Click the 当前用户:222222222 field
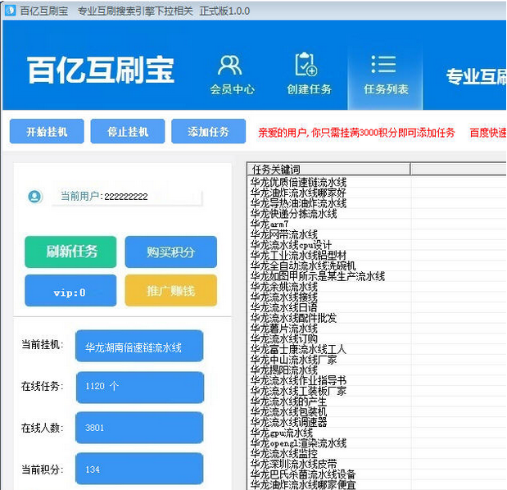Image resolution: width=507 pixels, height=490 pixels. [x=127, y=197]
